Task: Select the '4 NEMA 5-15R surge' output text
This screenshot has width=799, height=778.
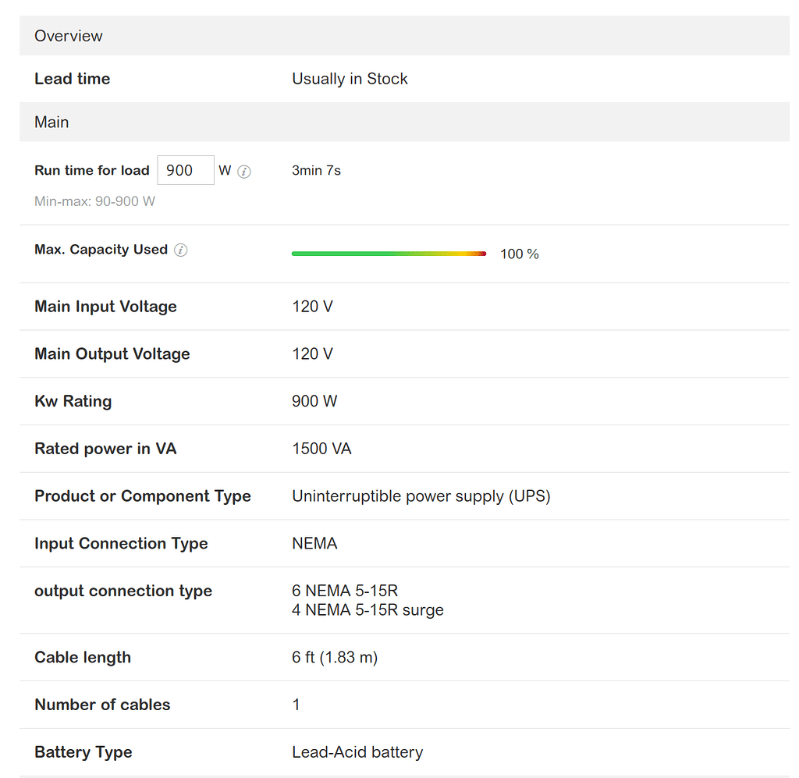Action: click(x=368, y=610)
